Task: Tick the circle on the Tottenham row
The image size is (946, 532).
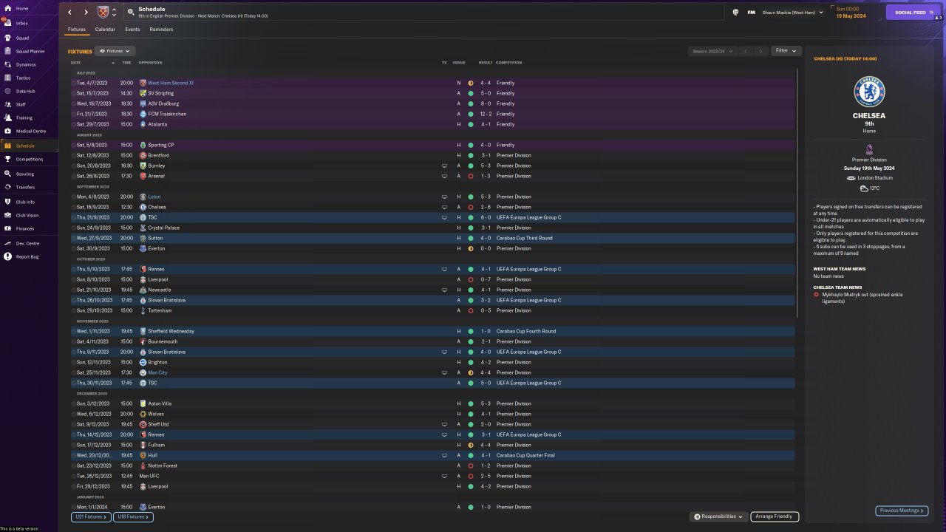Action: [74, 310]
